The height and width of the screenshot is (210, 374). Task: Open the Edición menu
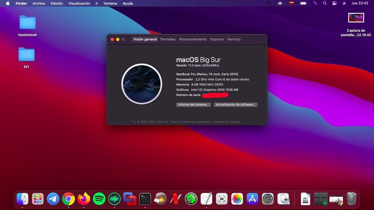(57, 3)
